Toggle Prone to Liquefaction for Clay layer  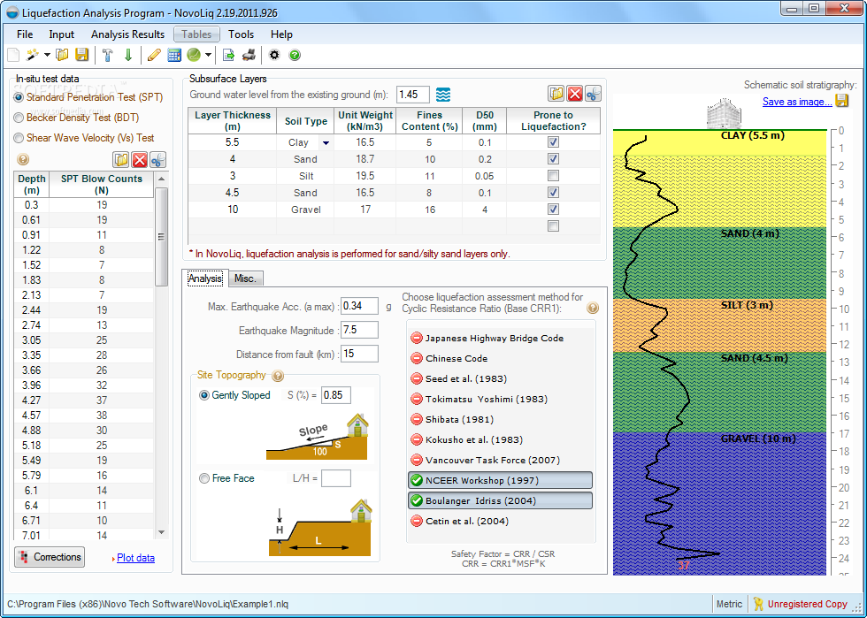(x=553, y=142)
